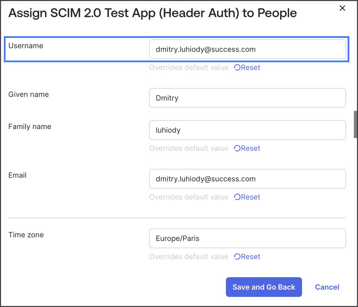Viewport: 358px width, 307px height.
Task: Click the Reset link text for Time zone
Action: coord(251,257)
